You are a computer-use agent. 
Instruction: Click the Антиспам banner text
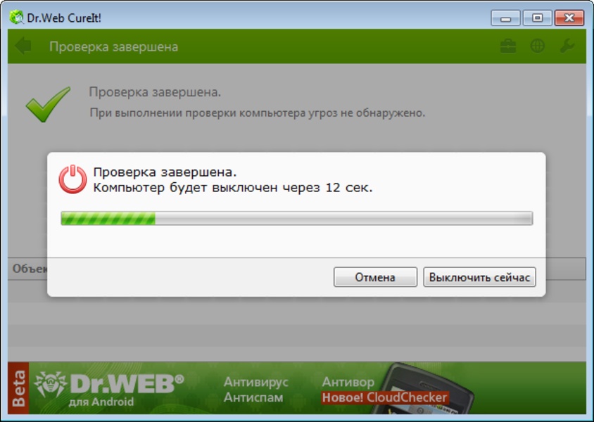click(253, 397)
